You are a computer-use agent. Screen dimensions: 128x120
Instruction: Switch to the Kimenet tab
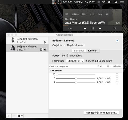tap(93, 51)
